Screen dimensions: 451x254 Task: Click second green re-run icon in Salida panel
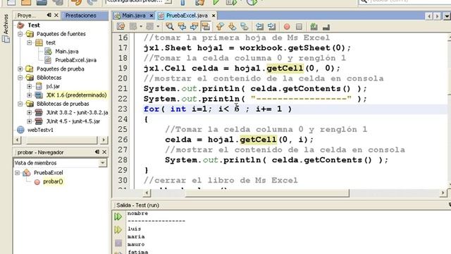tap(118, 229)
